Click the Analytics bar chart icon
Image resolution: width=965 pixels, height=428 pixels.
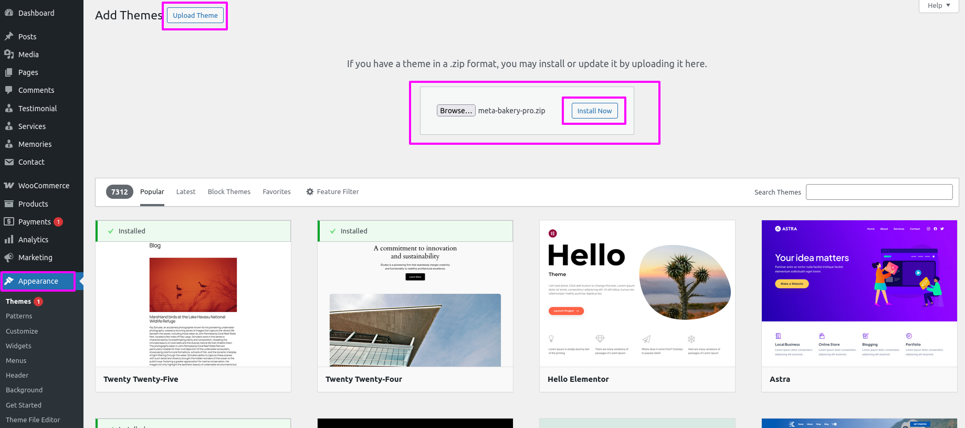[9, 240]
